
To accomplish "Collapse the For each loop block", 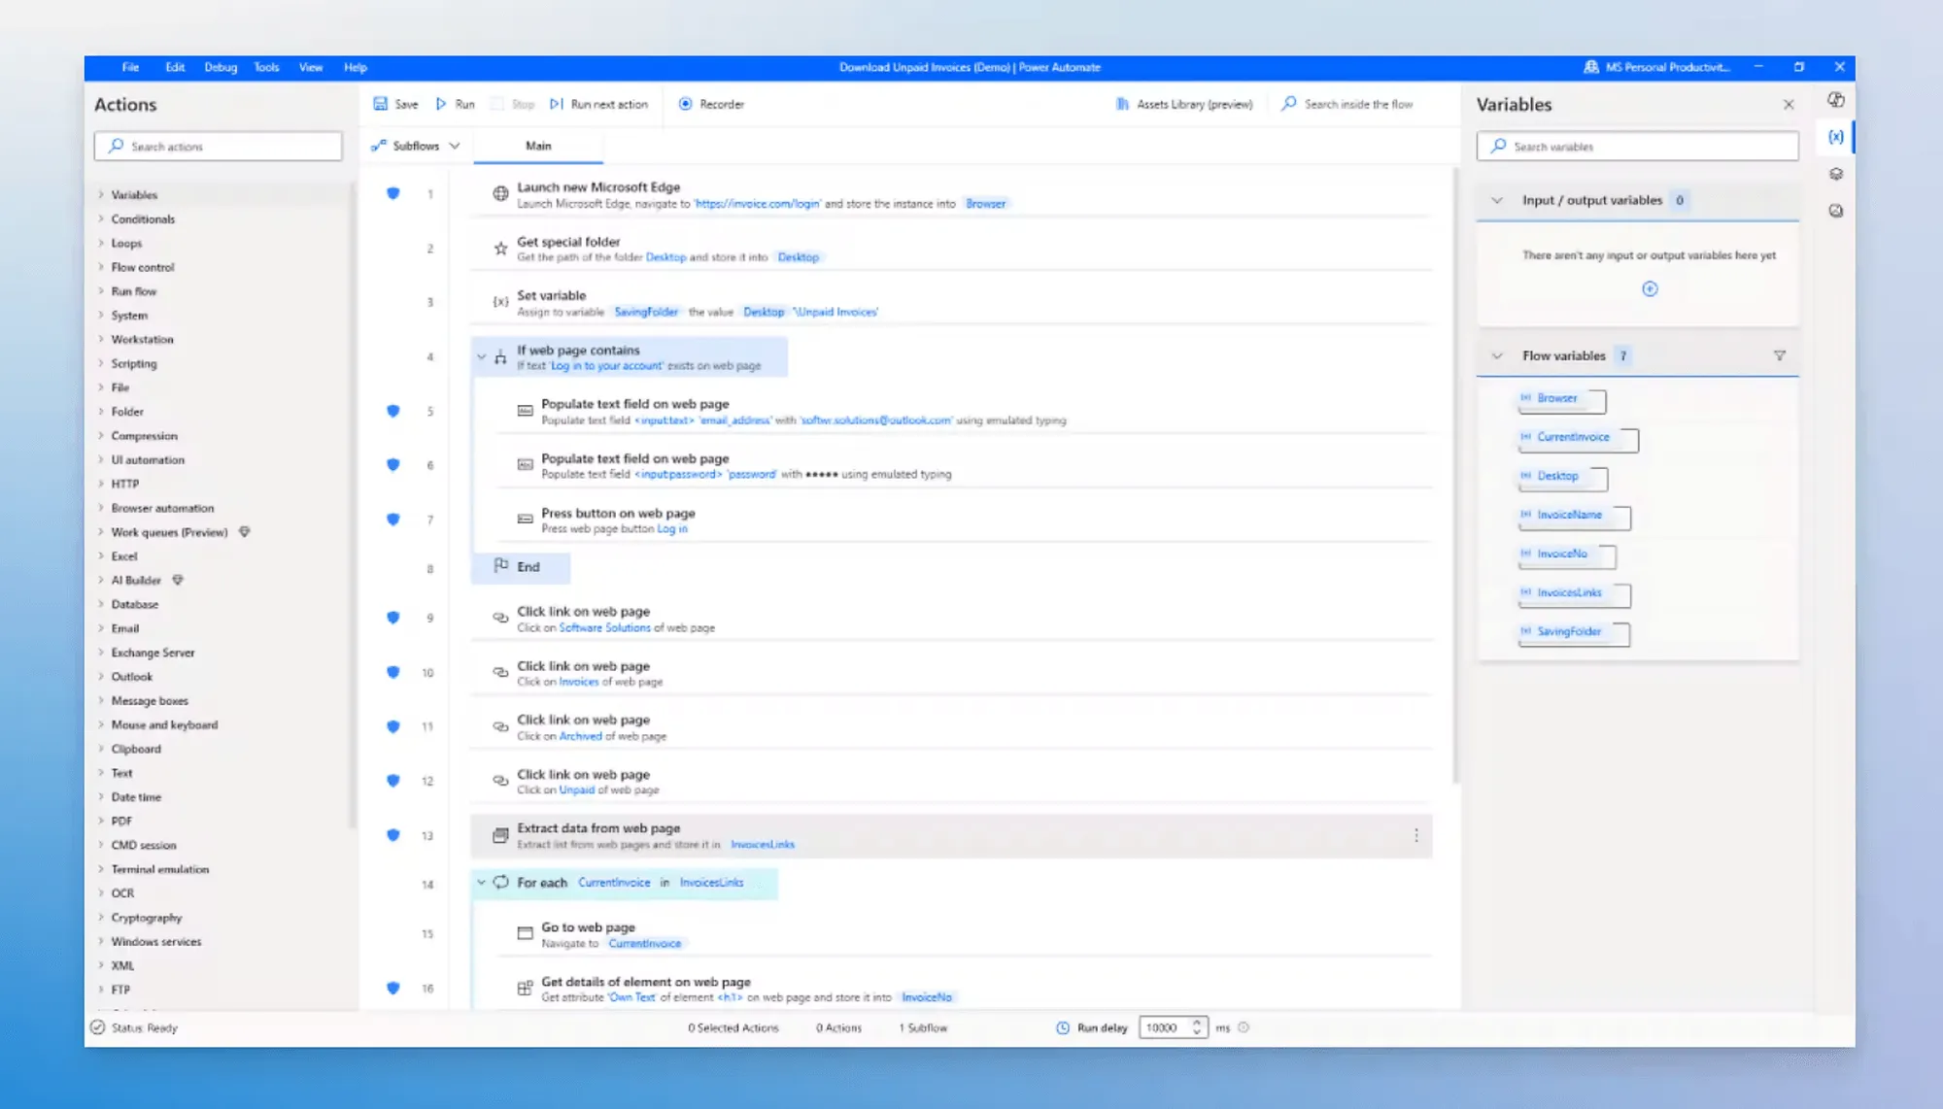I will click(x=481, y=883).
